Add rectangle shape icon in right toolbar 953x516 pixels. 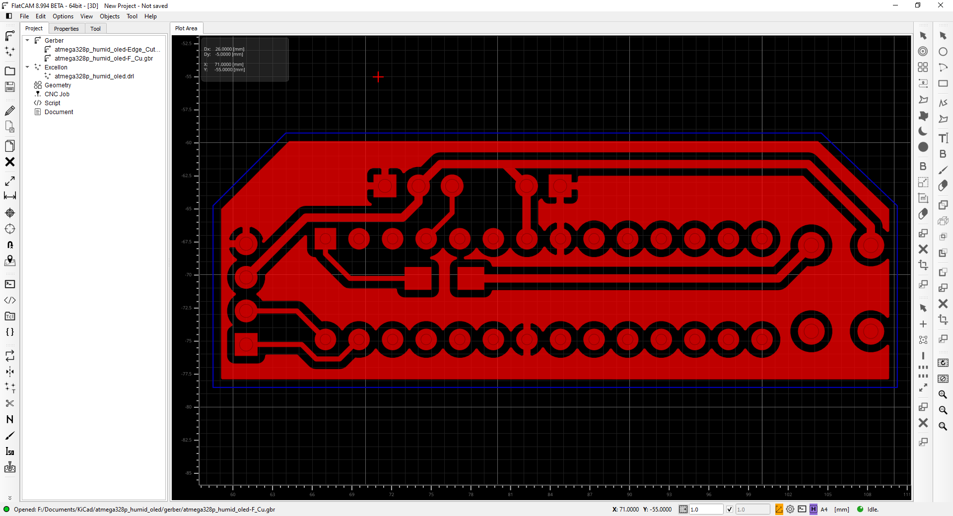coord(943,83)
